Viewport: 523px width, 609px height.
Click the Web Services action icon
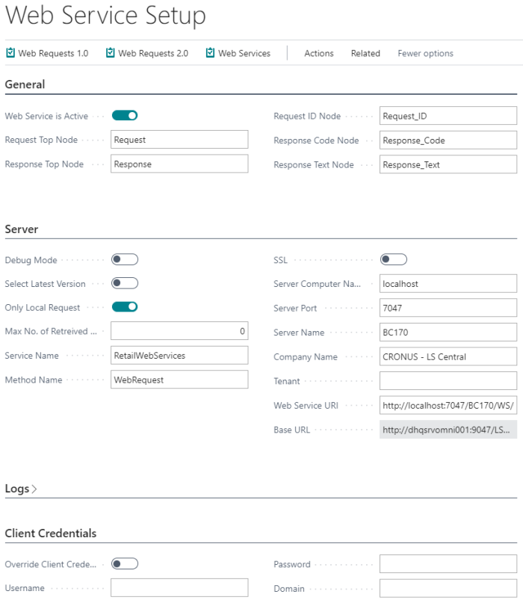pos(211,52)
